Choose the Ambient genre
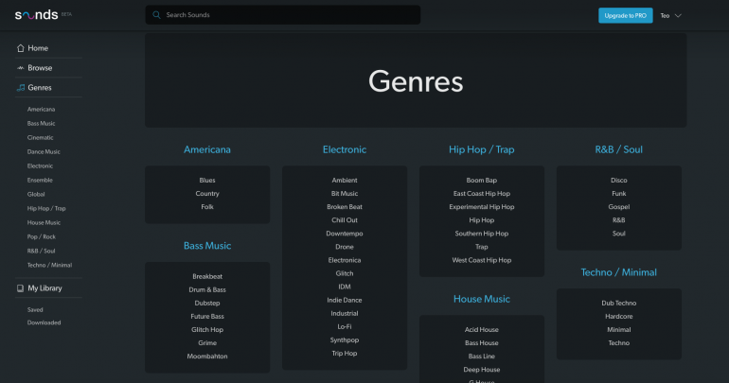 [x=345, y=180]
